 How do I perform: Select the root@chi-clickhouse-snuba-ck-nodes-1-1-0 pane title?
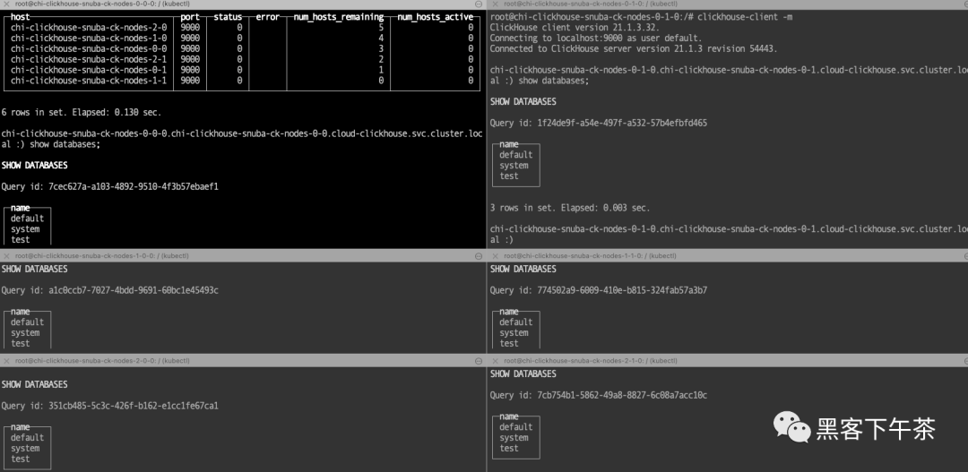[x=591, y=255]
